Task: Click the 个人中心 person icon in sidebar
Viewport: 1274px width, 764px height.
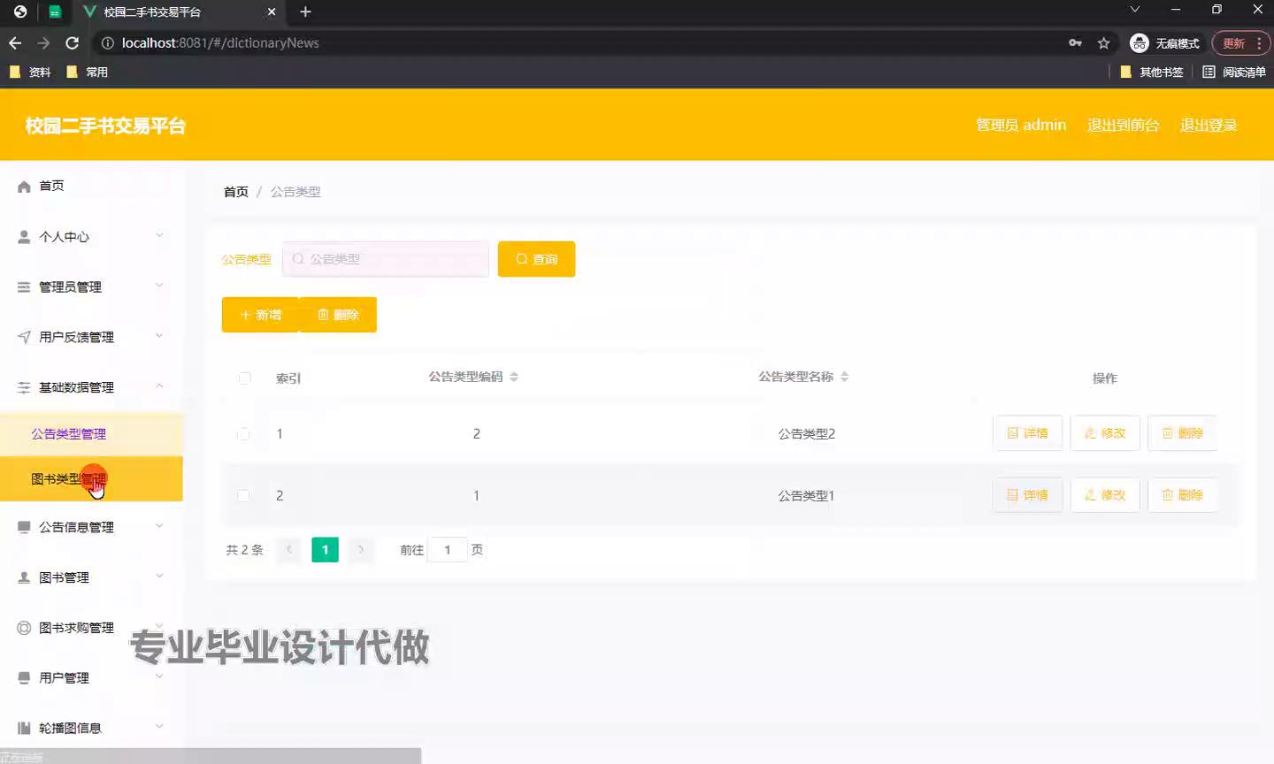Action: [x=24, y=237]
